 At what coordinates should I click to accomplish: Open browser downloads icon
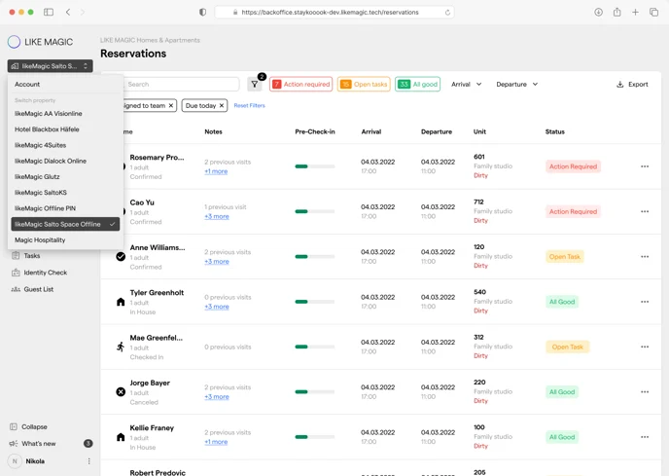599,12
